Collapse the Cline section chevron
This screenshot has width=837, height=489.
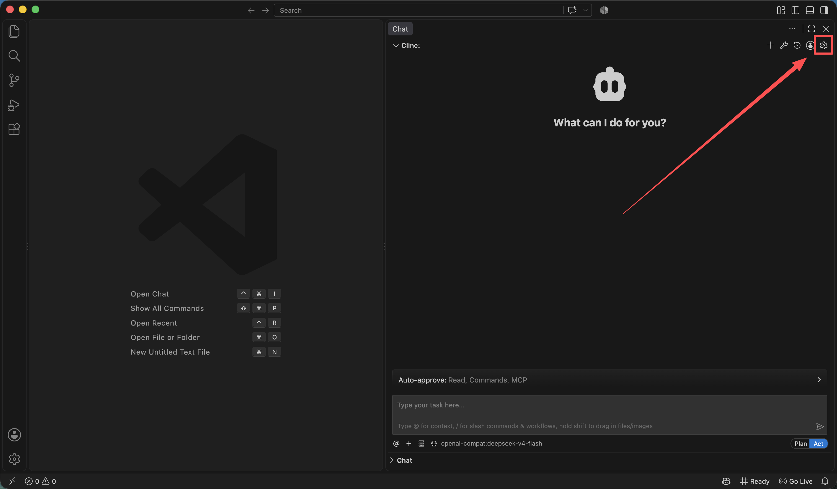(396, 45)
